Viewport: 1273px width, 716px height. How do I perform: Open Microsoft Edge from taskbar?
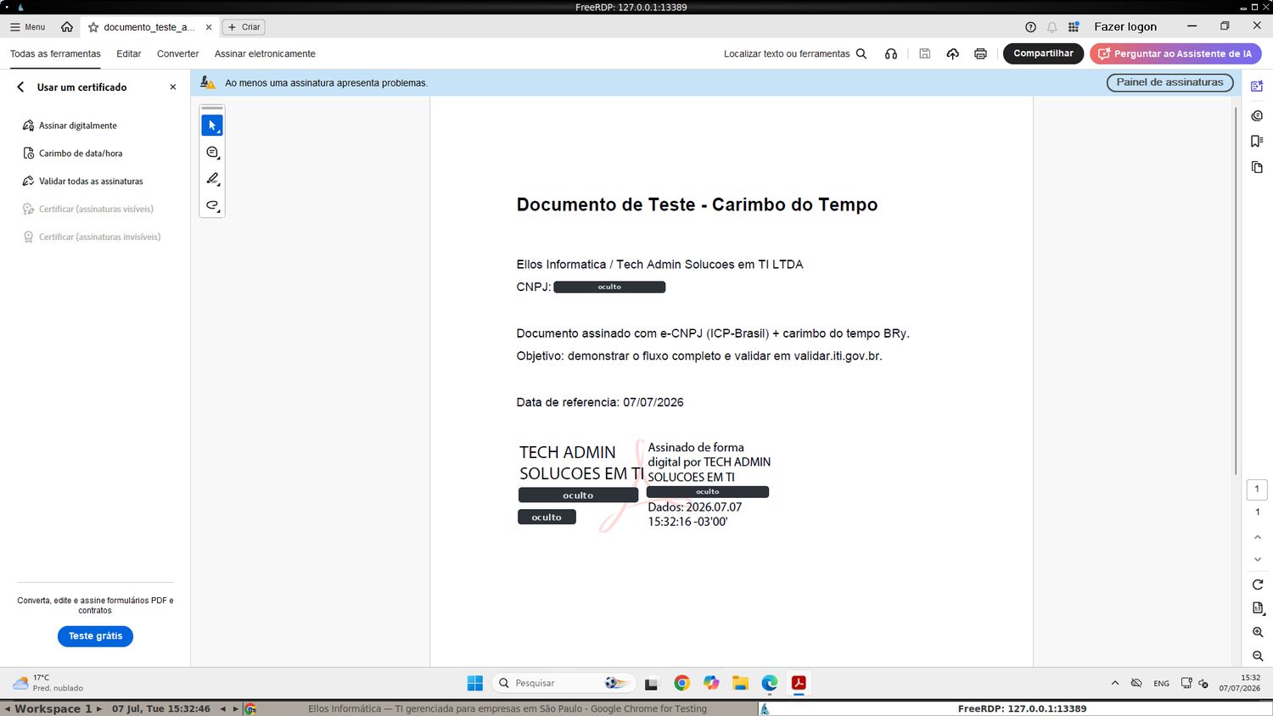pyautogui.click(x=770, y=683)
